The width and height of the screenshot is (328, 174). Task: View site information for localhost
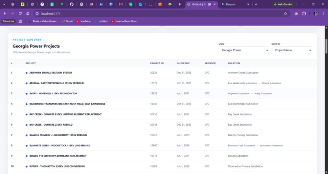37,13
